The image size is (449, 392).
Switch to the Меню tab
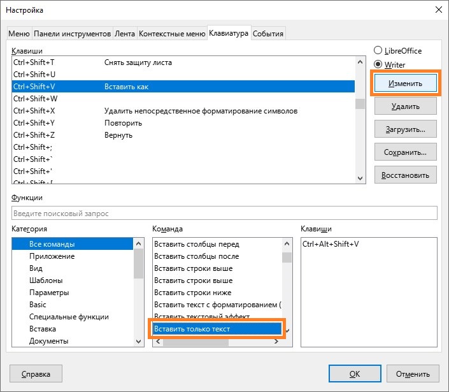click(19, 33)
